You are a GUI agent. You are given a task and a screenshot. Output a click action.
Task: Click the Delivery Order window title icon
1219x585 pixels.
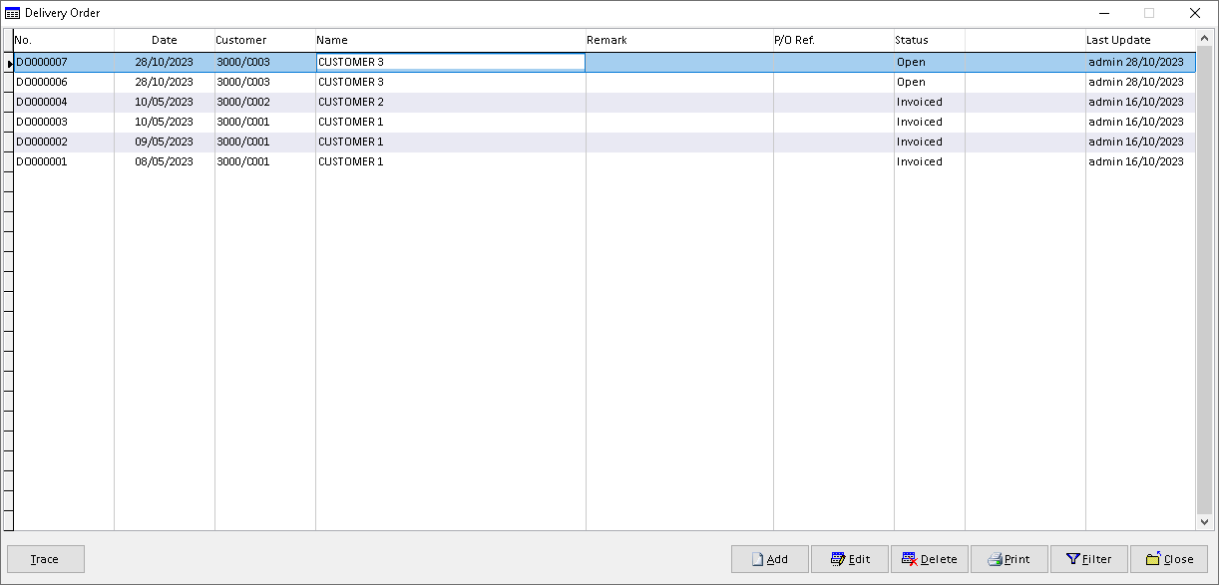12,13
